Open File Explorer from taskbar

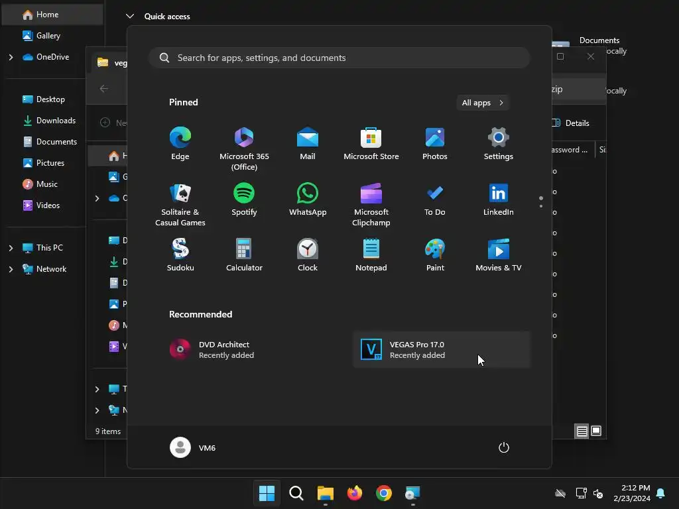(325, 493)
